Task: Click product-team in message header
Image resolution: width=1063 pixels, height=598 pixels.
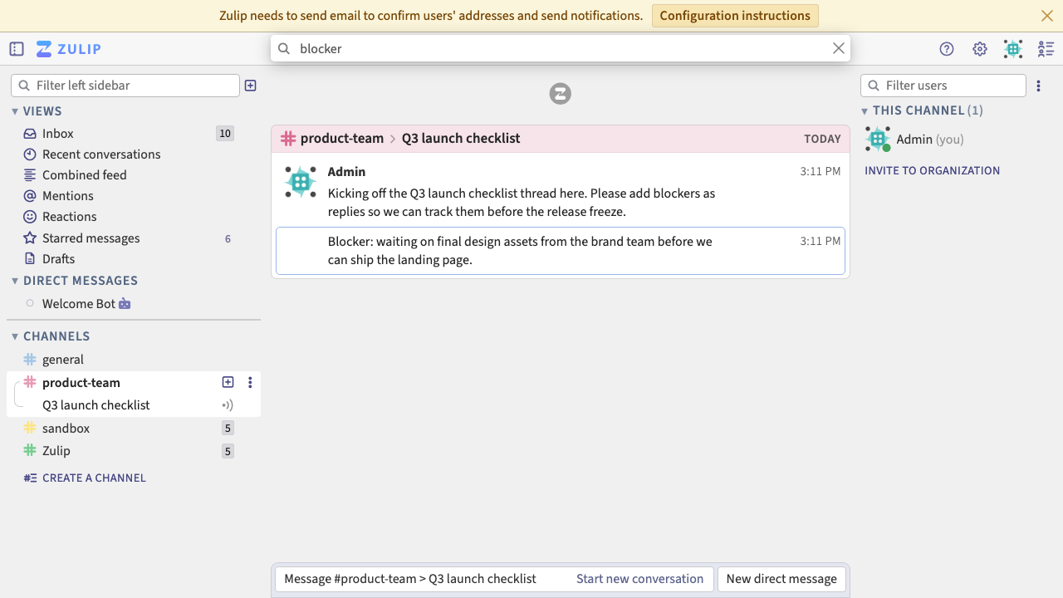Action: (x=342, y=139)
